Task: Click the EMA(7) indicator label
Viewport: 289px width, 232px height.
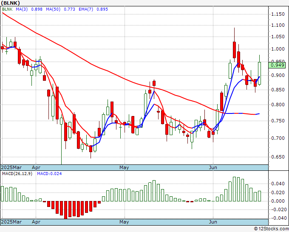Action: point(86,9)
